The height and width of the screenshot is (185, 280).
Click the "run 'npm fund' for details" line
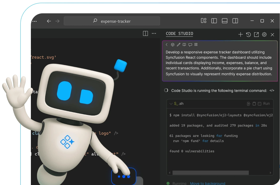198,141
